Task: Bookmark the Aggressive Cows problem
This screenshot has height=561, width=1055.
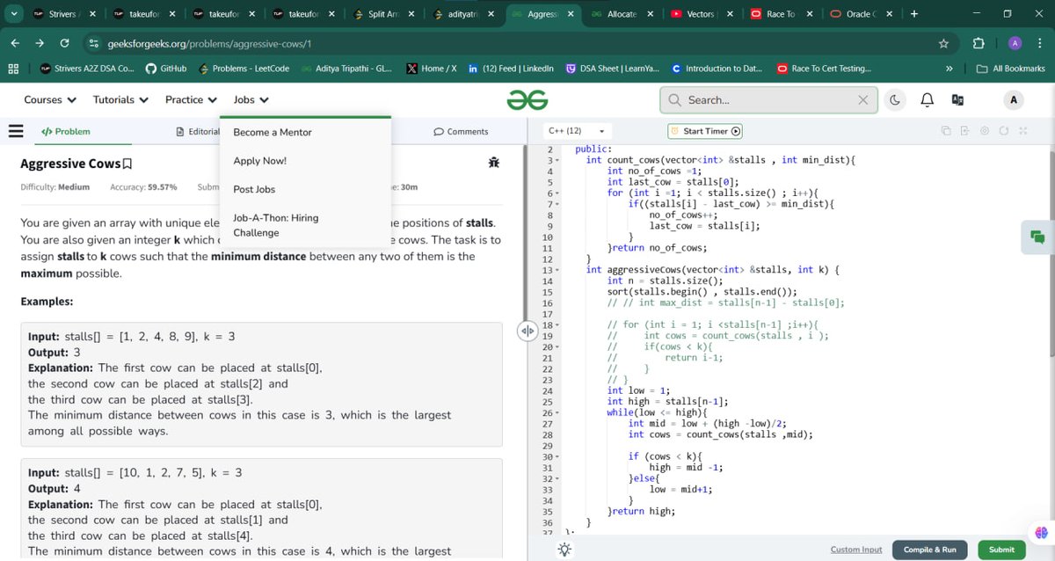Action: [127, 164]
